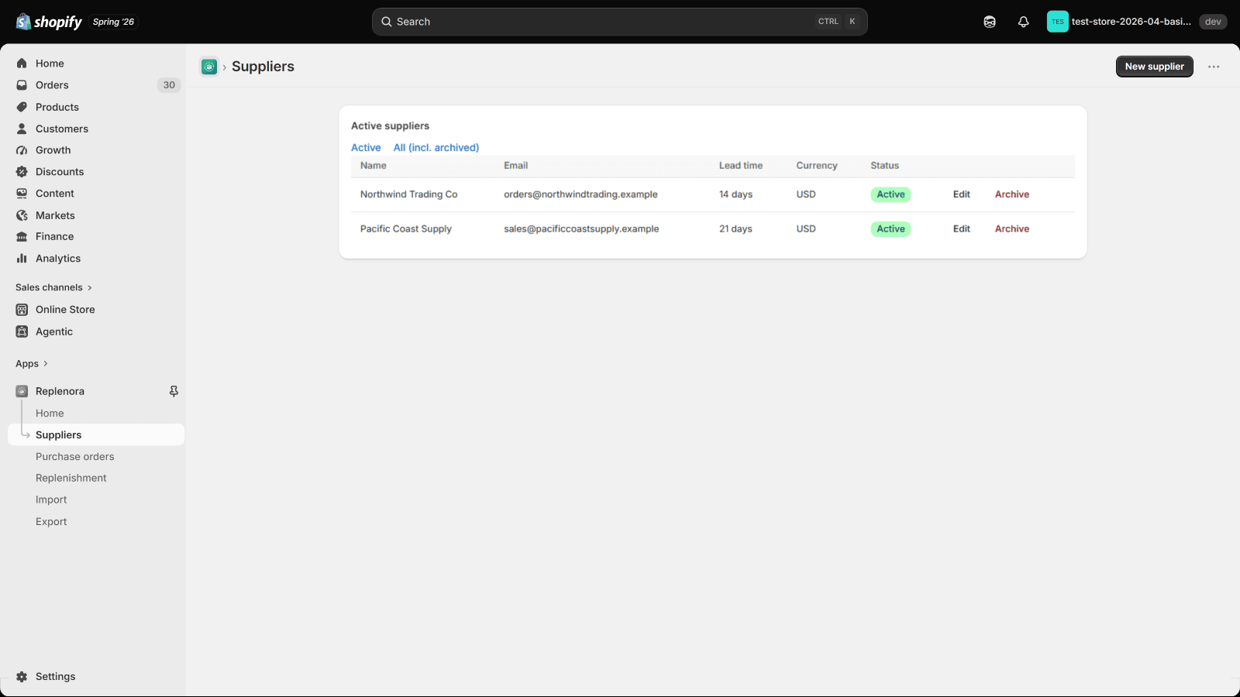
Task: Click the Email column header
Action: tap(516, 166)
